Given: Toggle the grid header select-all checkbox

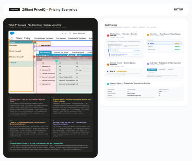Looking at the screenshot, I should point(40,58).
